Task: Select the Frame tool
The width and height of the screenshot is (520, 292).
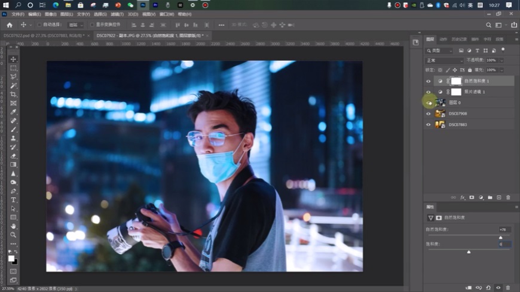Action: point(13,103)
